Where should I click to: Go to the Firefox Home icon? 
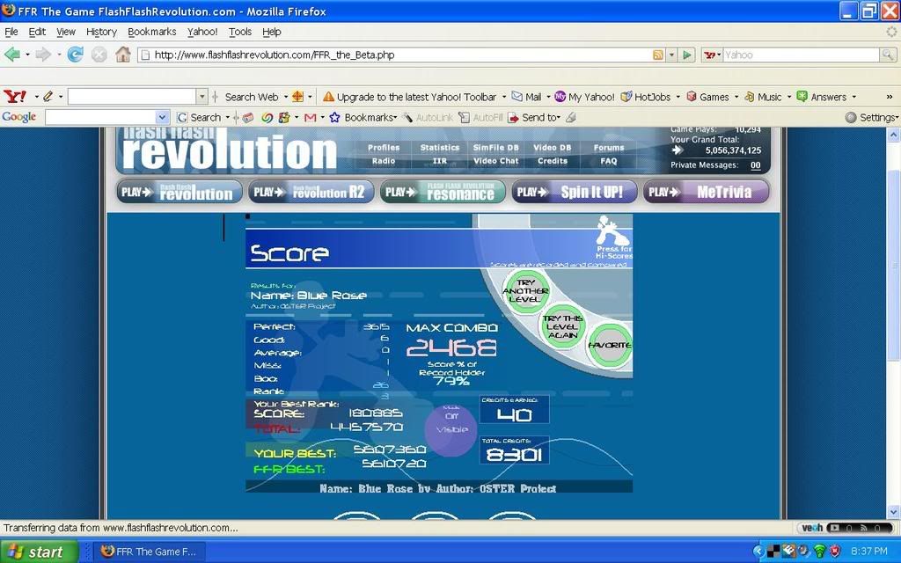122,55
